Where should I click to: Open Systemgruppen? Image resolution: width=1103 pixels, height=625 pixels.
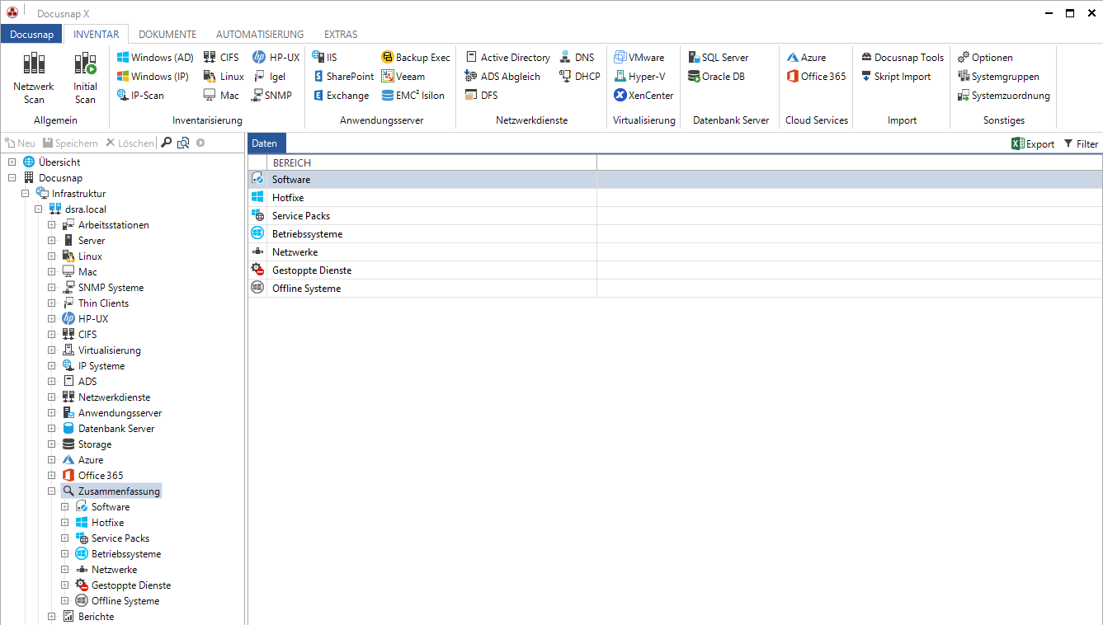pos(998,77)
